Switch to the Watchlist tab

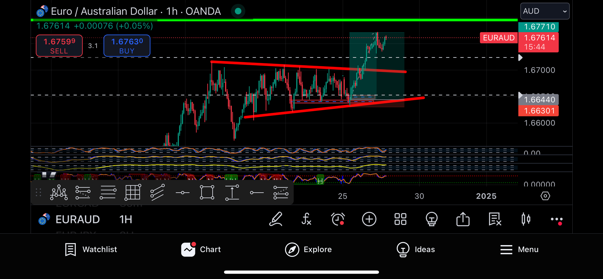click(91, 250)
